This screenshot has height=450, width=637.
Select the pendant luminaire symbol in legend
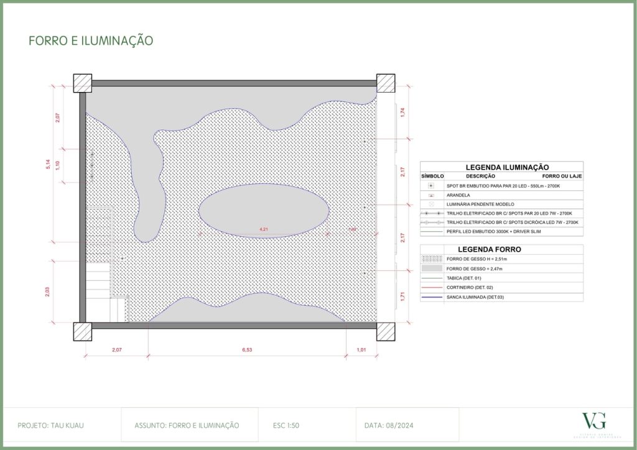[431, 204]
